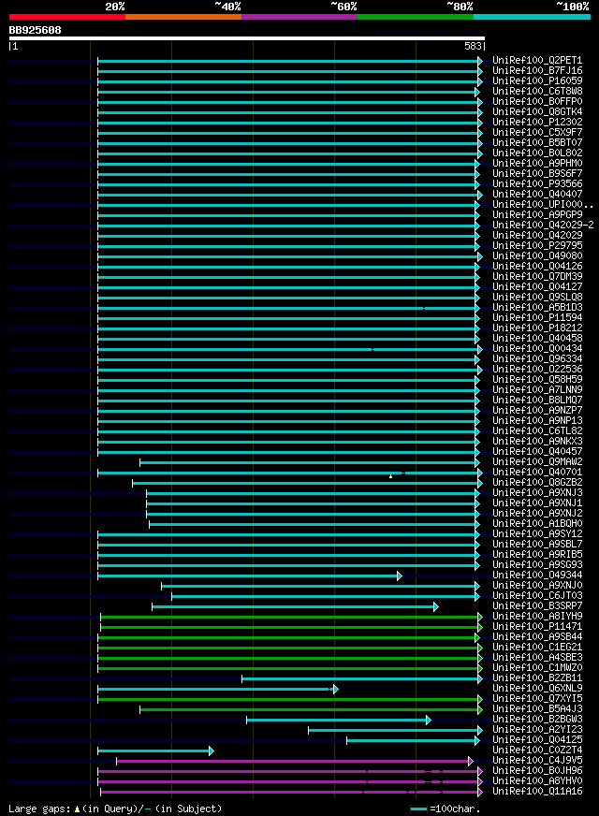Select the UniRef100_Q96334 label
The width and height of the screenshot is (599, 816).
point(537,359)
